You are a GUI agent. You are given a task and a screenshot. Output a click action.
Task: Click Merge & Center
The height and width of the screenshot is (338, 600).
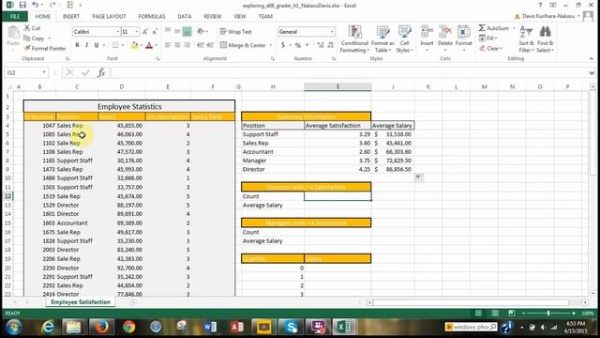243,45
